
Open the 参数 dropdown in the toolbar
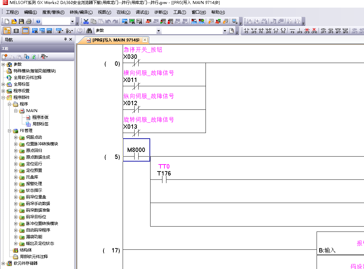[x=158, y=31]
